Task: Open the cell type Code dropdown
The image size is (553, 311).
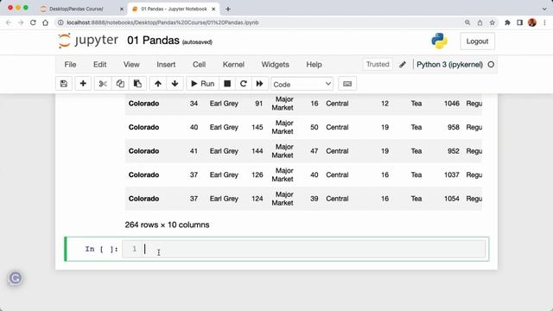Action: point(302,84)
